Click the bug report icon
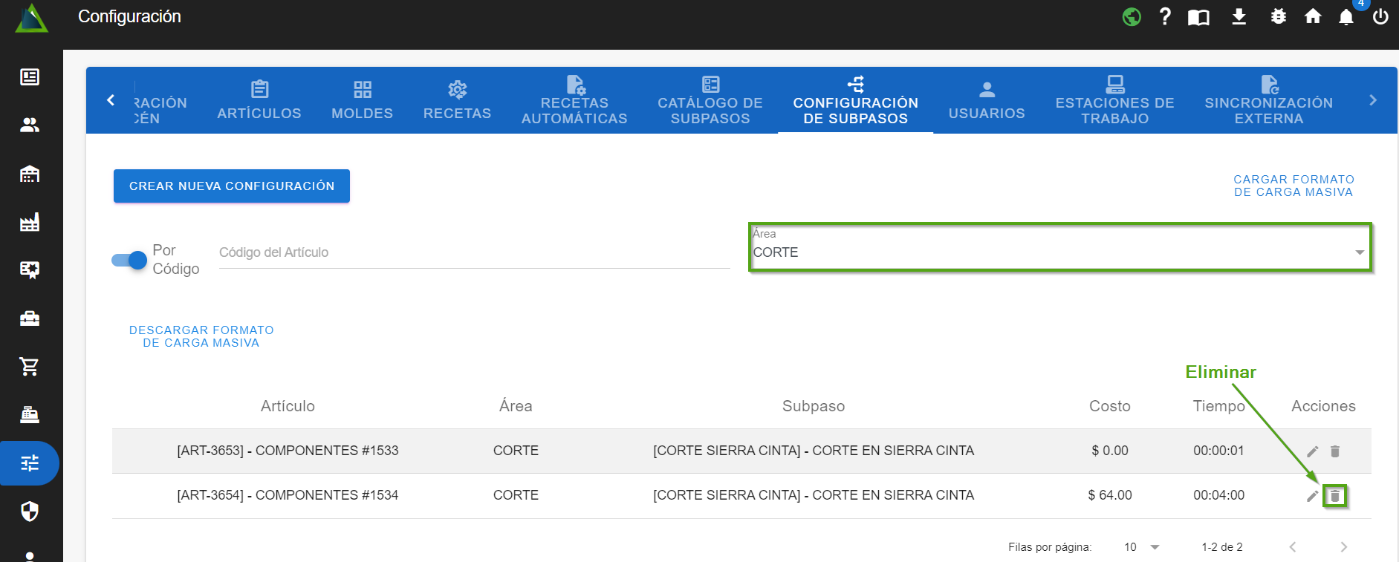Viewport: 1399px width, 562px height. tap(1278, 16)
